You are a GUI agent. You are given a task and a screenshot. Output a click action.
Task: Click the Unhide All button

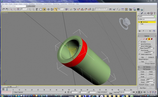click(151, 57)
